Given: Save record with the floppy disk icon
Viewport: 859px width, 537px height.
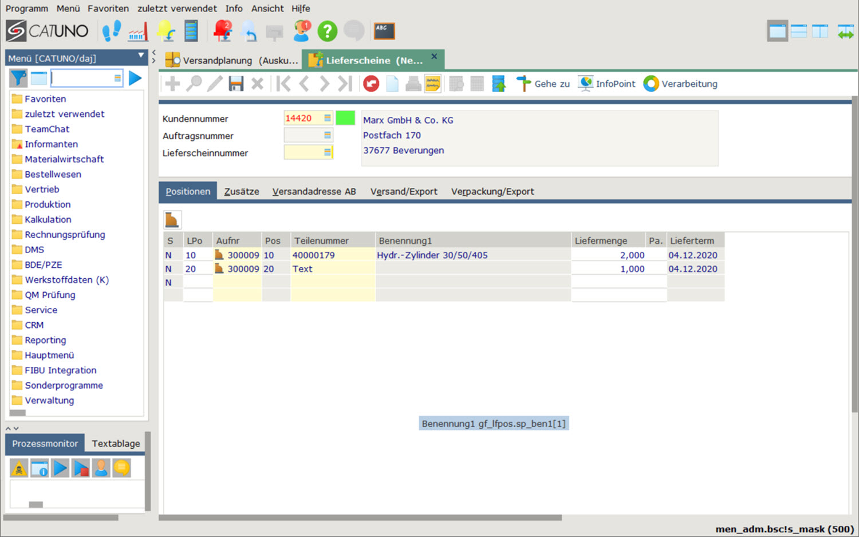Looking at the screenshot, I should [x=236, y=84].
